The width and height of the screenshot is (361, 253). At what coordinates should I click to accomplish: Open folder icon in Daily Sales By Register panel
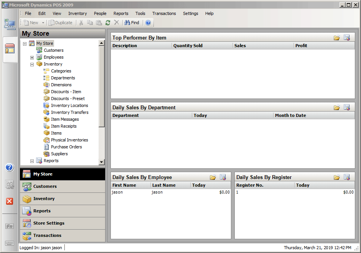click(337, 177)
